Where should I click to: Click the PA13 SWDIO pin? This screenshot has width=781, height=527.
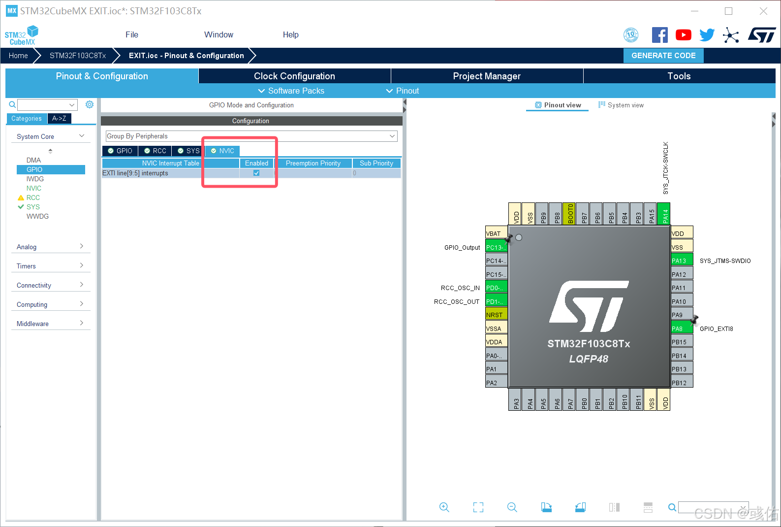682,261
